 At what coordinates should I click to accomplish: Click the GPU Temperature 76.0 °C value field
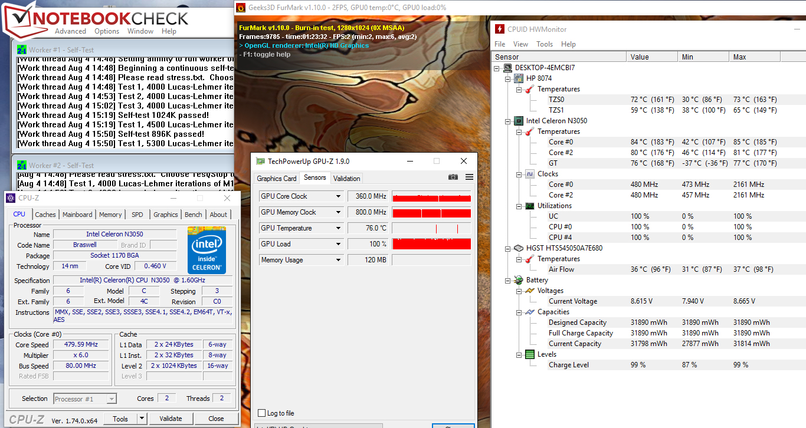pos(368,228)
